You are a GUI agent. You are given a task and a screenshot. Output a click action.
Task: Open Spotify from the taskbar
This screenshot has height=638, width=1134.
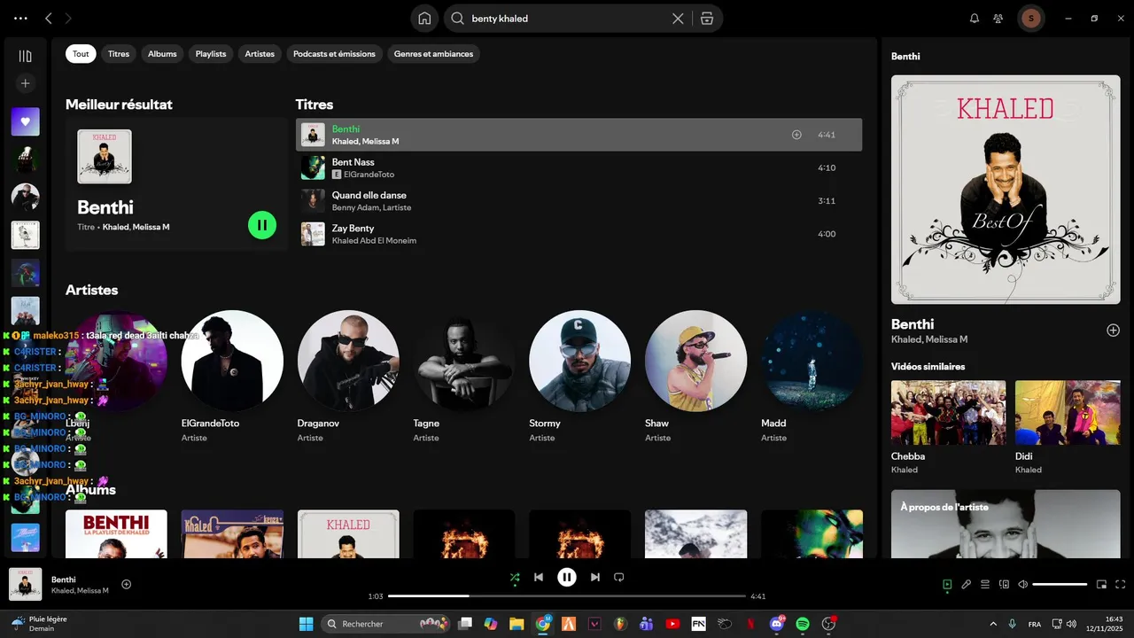click(x=803, y=624)
